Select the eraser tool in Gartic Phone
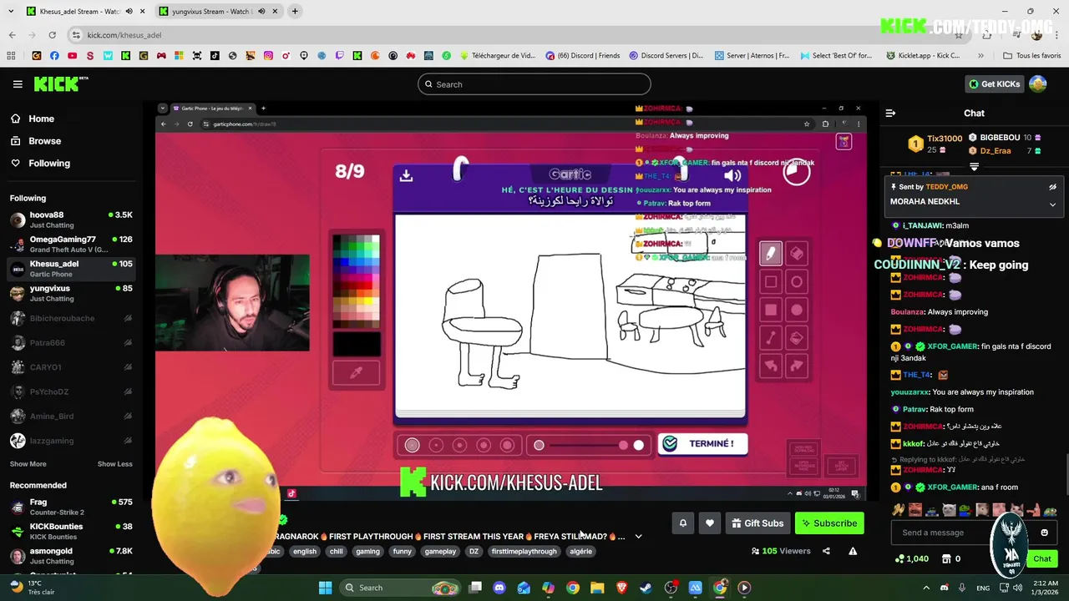The height and width of the screenshot is (601, 1069). click(x=797, y=253)
